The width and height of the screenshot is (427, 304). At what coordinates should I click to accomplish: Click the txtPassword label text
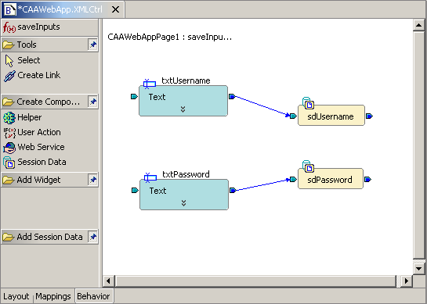tap(186, 174)
